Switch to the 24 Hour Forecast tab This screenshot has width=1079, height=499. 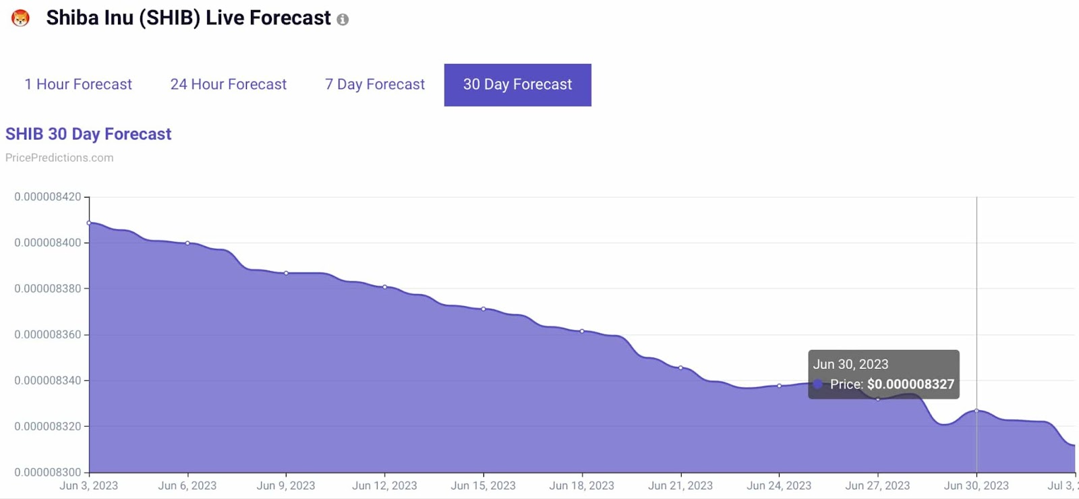pos(229,84)
